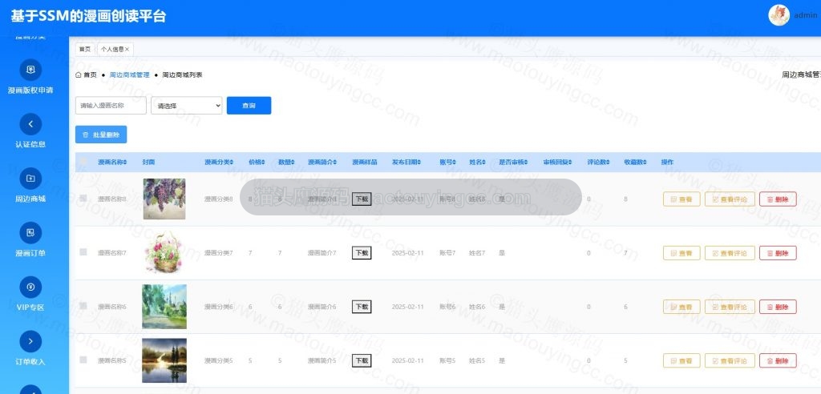Open 查看评论 for 漫画名称7

click(x=730, y=253)
